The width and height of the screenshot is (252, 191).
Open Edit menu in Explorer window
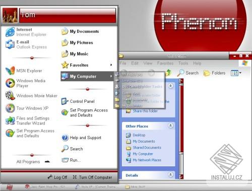tap(135, 63)
